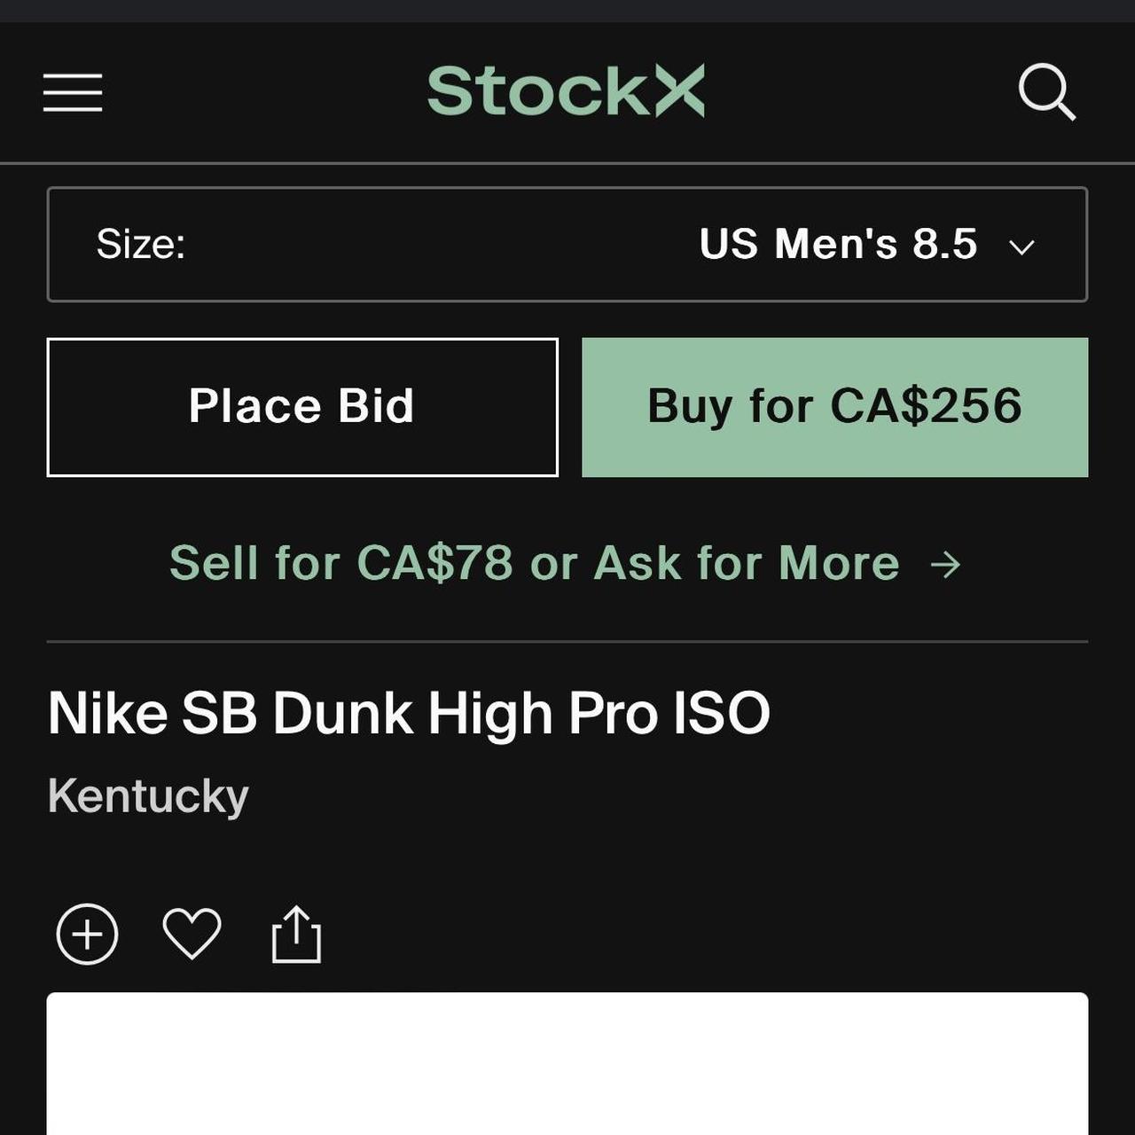
Task: Collapse the size selection panel
Action: [x=1021, y=247]
